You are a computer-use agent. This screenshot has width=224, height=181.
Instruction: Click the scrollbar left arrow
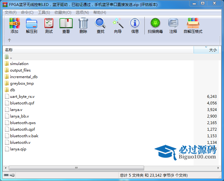(6, 168)
